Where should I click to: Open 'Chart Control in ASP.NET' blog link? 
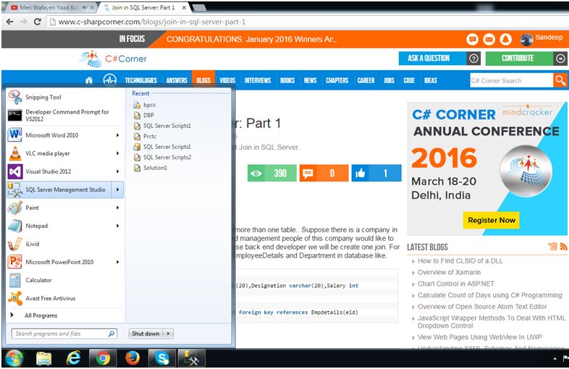[x=456, y=284]
